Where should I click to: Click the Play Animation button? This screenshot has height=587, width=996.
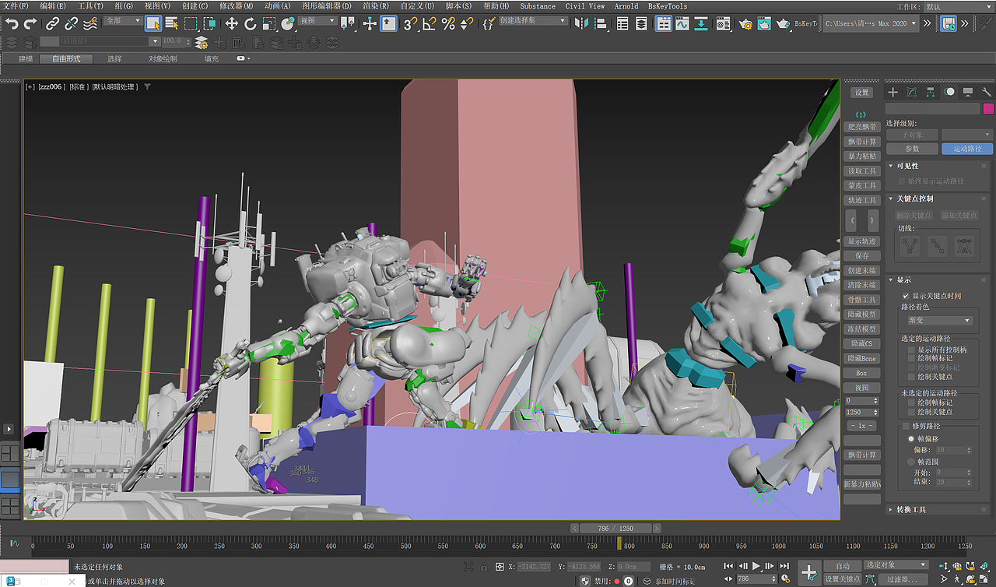tap(756, 566)
